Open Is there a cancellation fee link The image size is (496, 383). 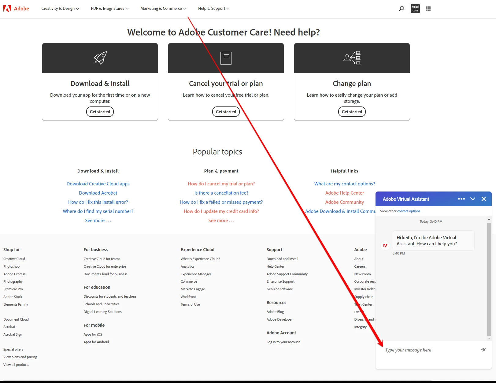pos(221,193)
